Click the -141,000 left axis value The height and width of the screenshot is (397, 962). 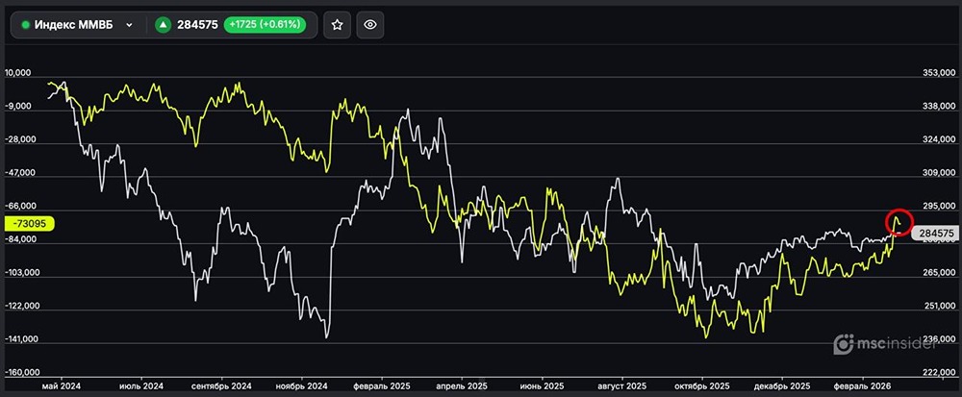(23, 339)
